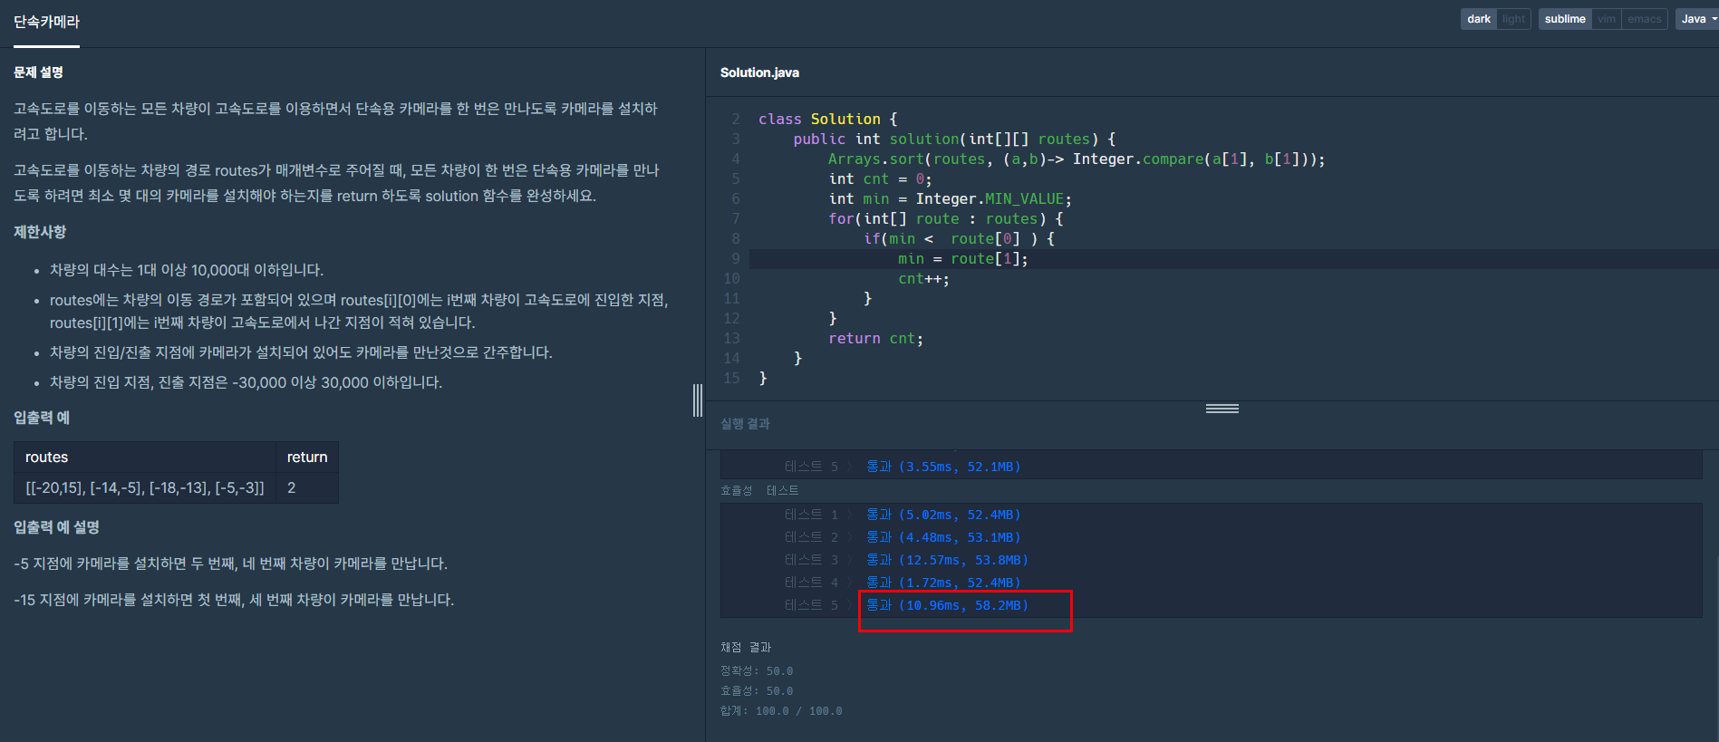Click the routes table header cell
This screenshot has width=1719, height=742.
(145, 458)
